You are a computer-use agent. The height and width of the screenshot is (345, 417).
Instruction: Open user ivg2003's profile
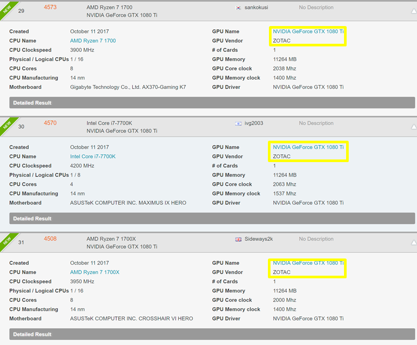tap(254, 124)
